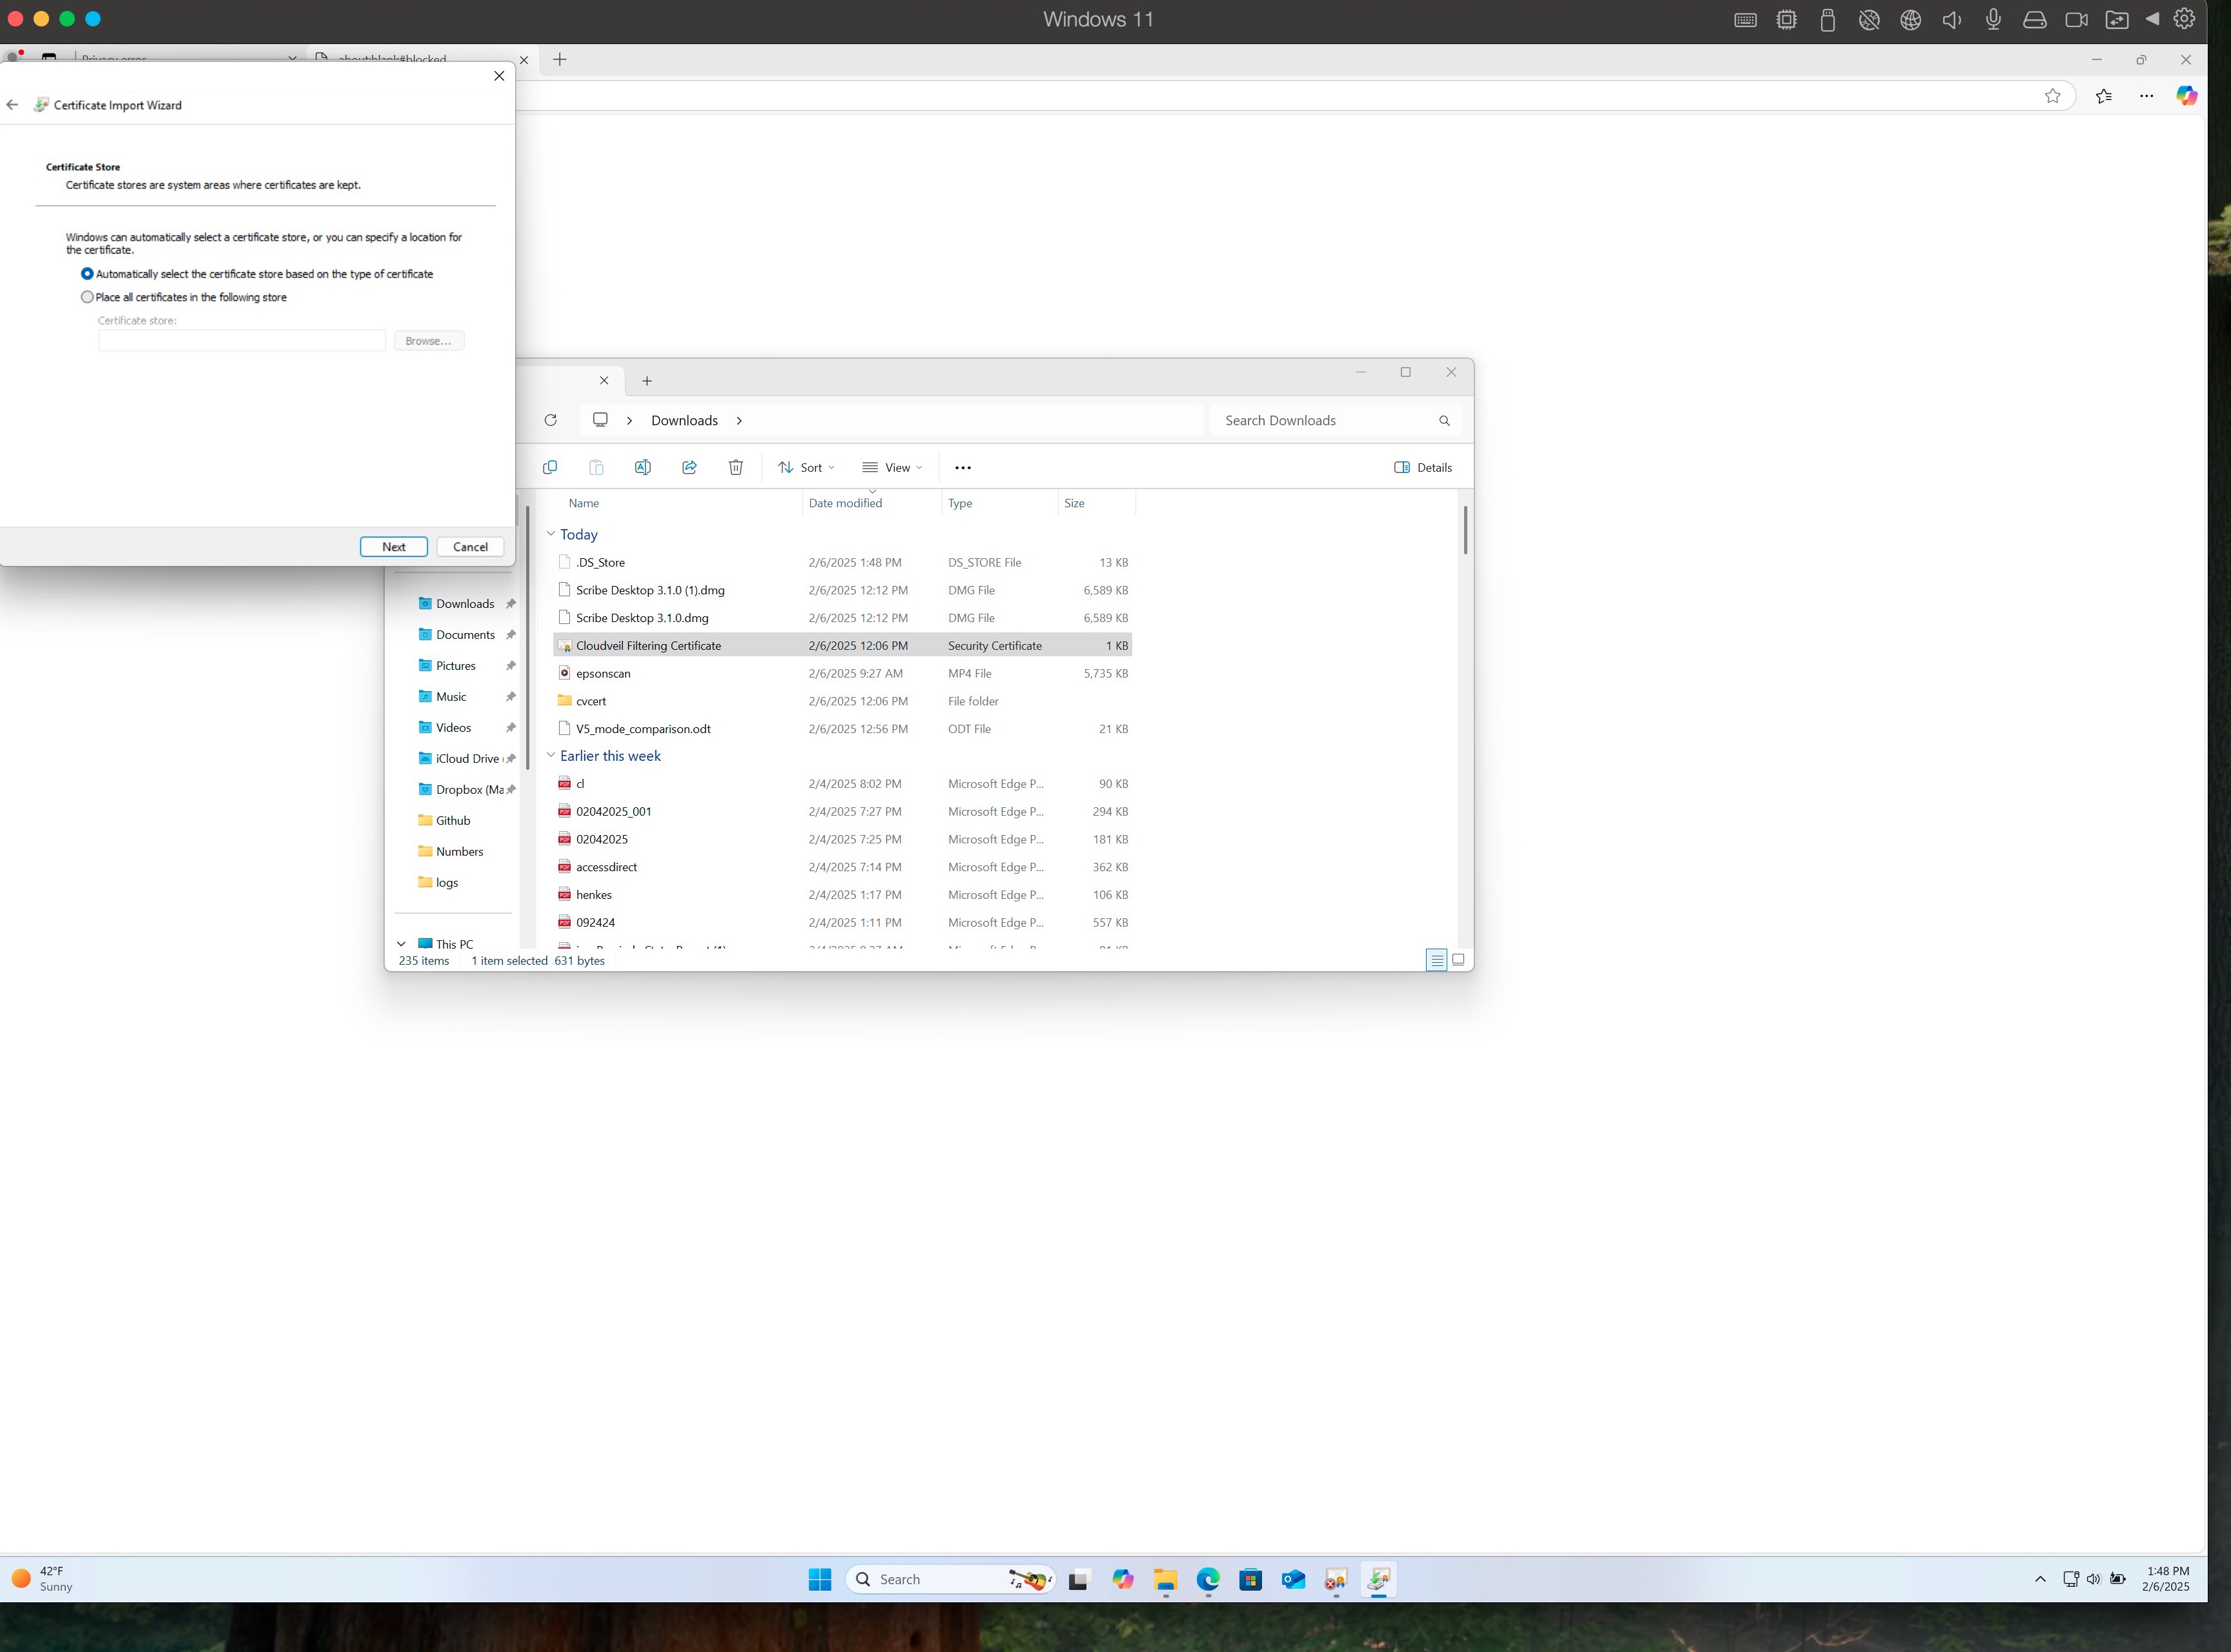Open Microsoft Store from the taskbar
The width and height of the screenshot is (2231, 1652).
(x=1250, y=1580)
